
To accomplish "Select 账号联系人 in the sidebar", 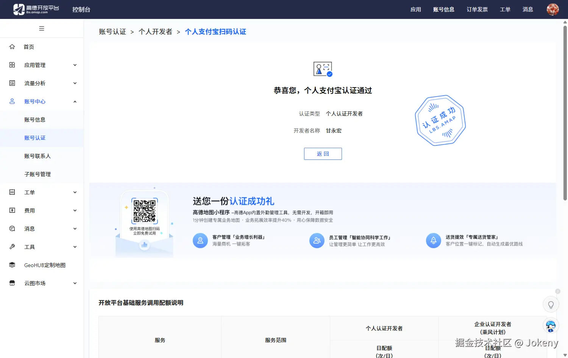I will (37, 156).
